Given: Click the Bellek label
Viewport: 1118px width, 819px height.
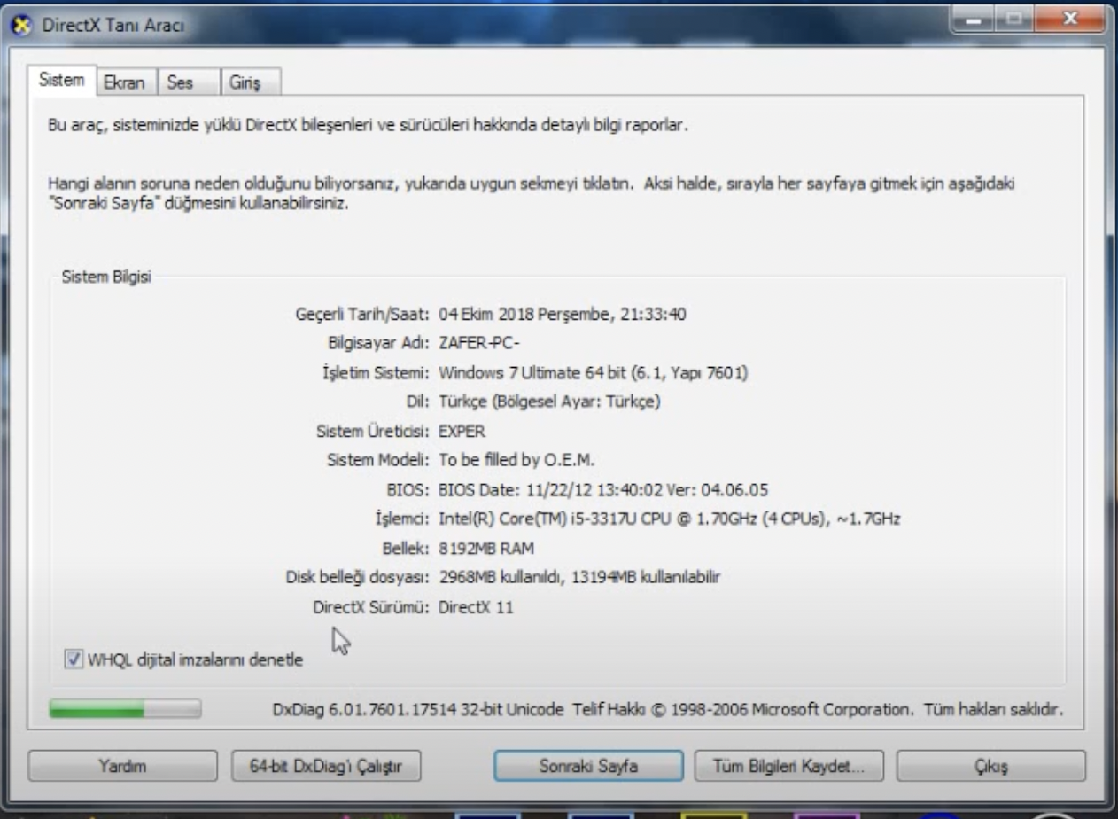Looking at the screenshot, I should (x=407, y=548).
